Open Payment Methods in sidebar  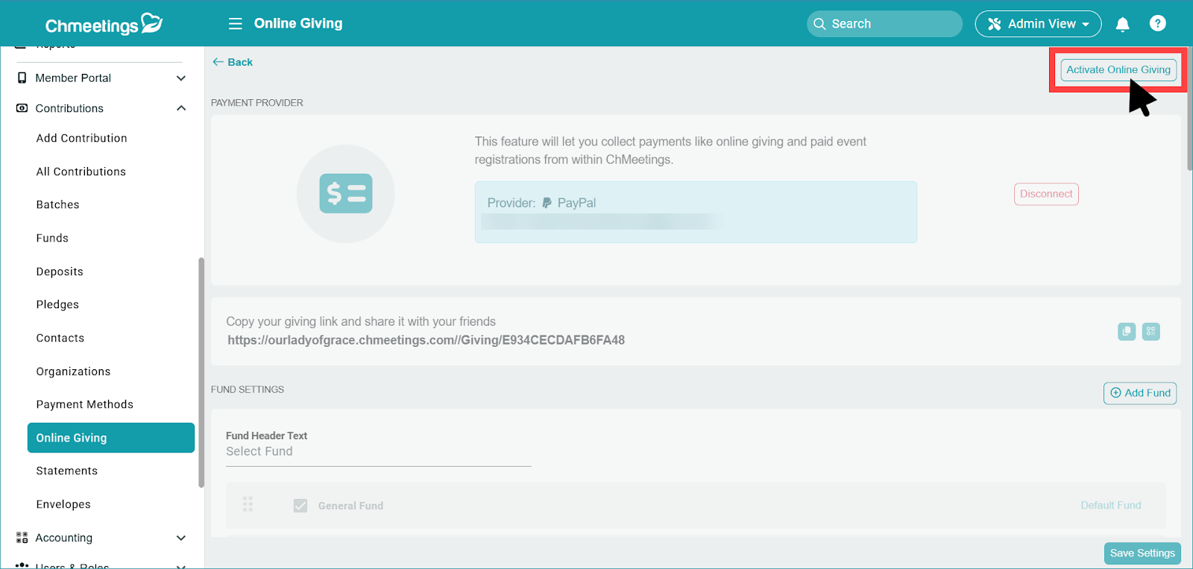tap(85, 404)
